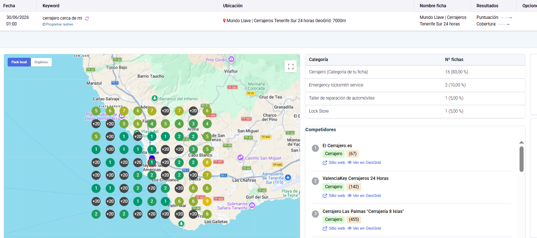Click the competitors list scrollbar thumb
This screenshot has height=238, width=537.
[x=521, y=159]
